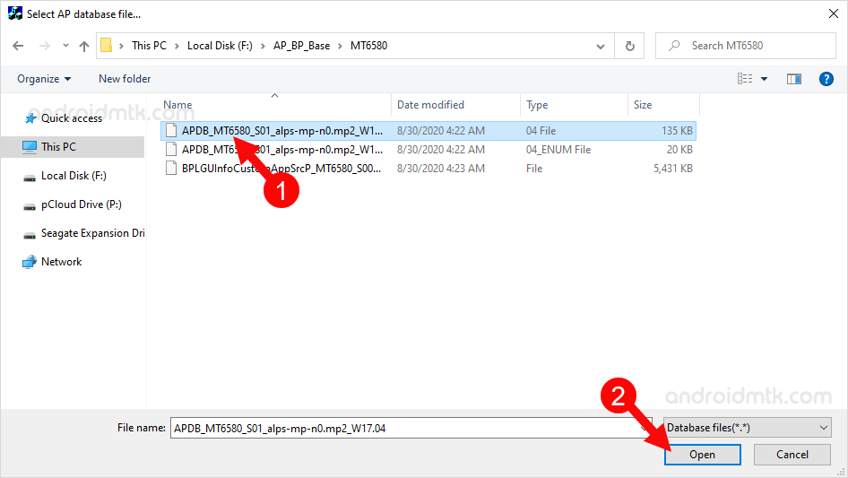The height and width of the screenshot is (478, 848).
Task: Sort by Type column header
Action: pyautogui.click(x=574, y=104)
